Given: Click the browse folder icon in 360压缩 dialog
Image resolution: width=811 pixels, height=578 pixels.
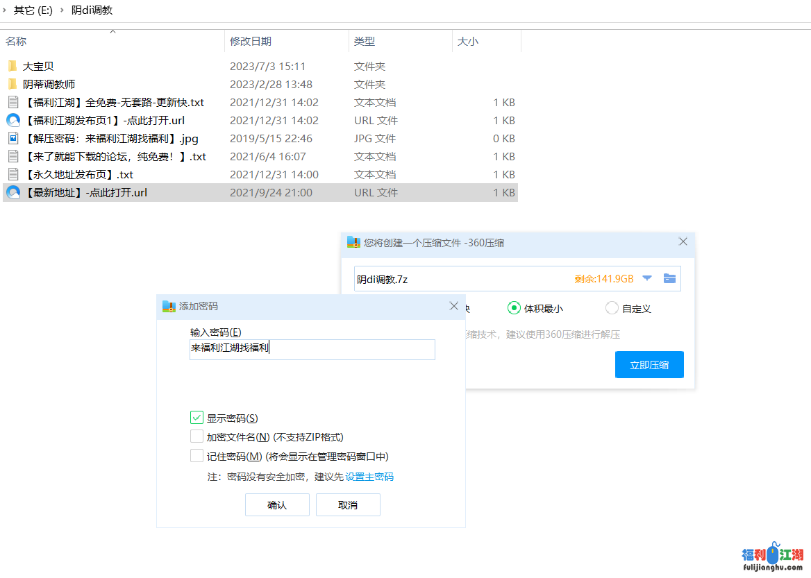Looking at the screenshot, I should (669, 279).
